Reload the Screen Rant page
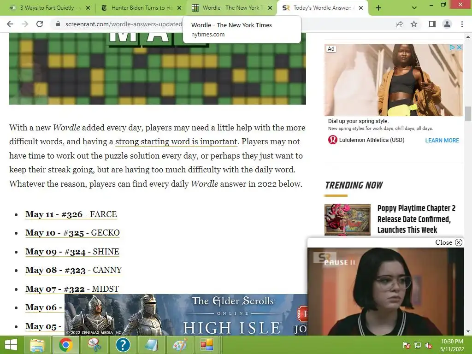Screen dimensions: 472x354 pyautogui.click(x=40, y=24)
